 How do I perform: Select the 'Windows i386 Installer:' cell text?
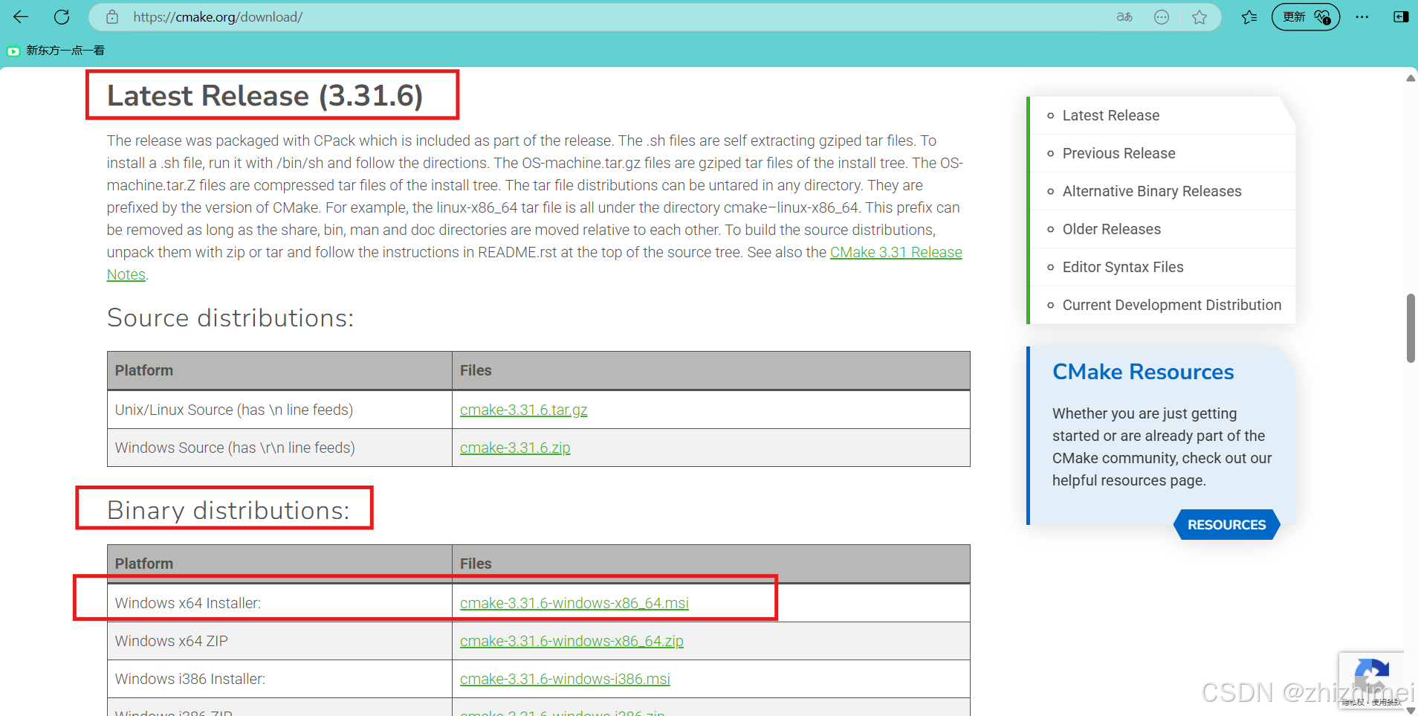tap(190, 679)
